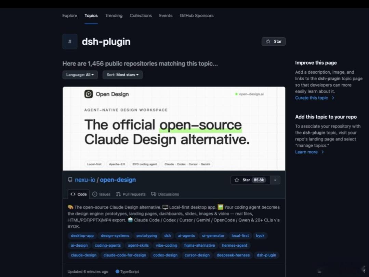Star the dsh-plugin topic
Image resolution: width=369 pixels, height=277 pixels.
(x=274, y=42)
